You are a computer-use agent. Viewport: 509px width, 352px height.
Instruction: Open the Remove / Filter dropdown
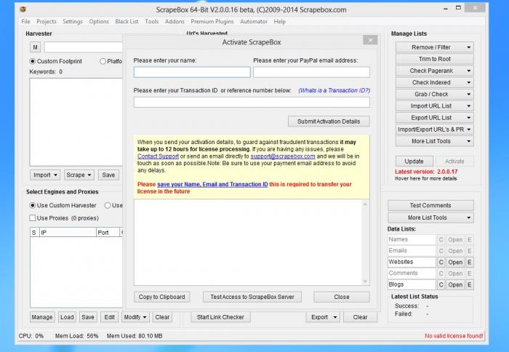434,47
